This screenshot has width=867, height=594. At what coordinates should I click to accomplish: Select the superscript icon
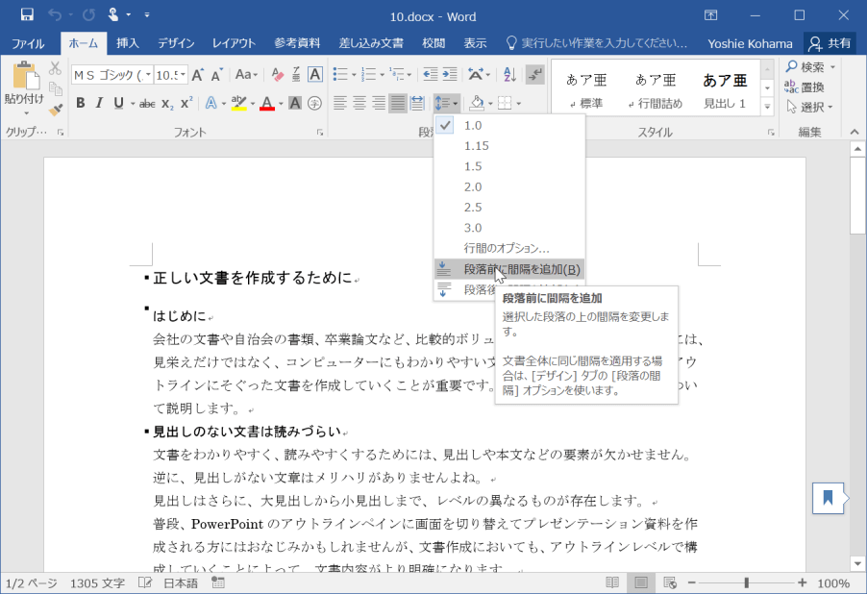[186, 103]
